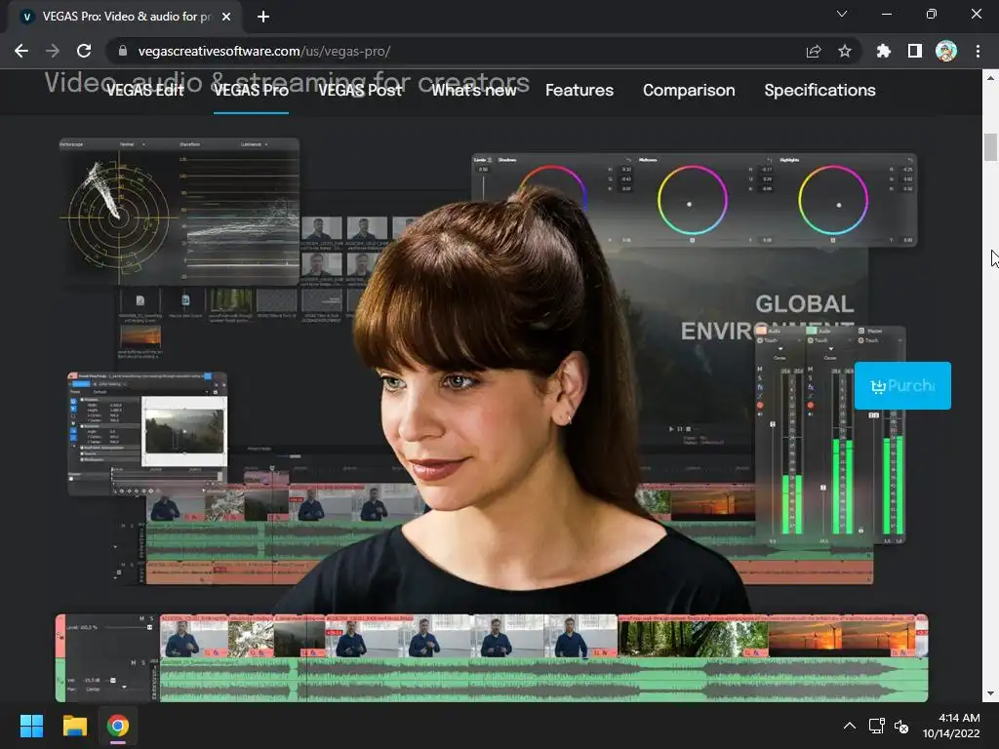This screenshot has height=749, width=999.
Task: Open the tab search chevron
Action: click(842, 14)
